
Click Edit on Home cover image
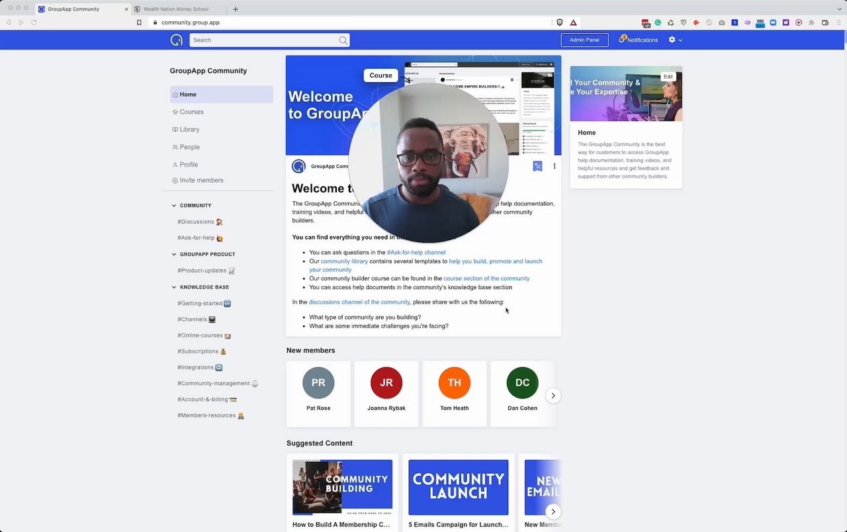point(668,77)
